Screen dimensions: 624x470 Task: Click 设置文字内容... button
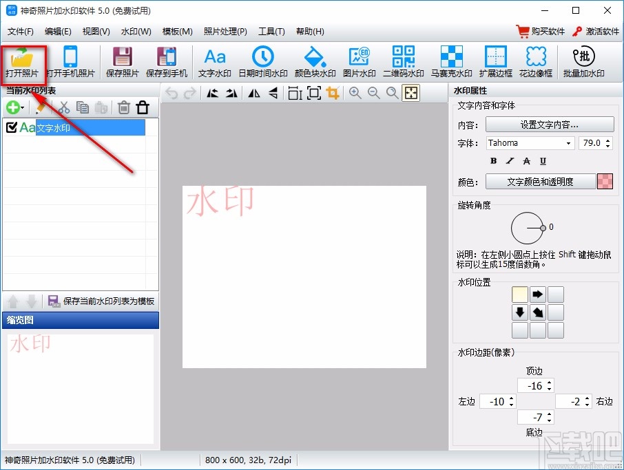(x=550, y=125)
